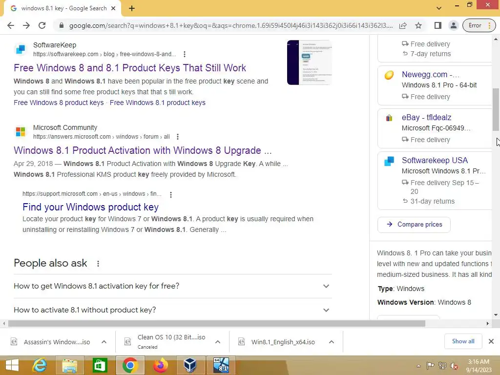
Task: Bookmark this page with star icon
Action: click(418, 25)
